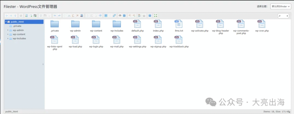The width and height of the screenshot is (294, 114).
Task: Expand the wp-content arrow in the tree
Action: (8, 34)
